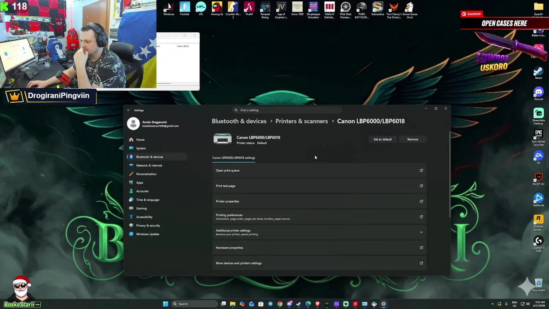Viewport: 549px width, 309px height.
Task: Open Recycle Bin on desktop
Action: [538, 285]
